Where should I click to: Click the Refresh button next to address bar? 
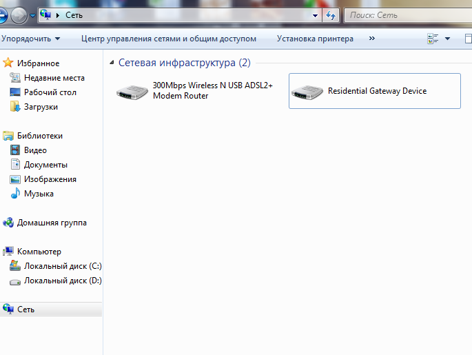[x=331, y=15]
